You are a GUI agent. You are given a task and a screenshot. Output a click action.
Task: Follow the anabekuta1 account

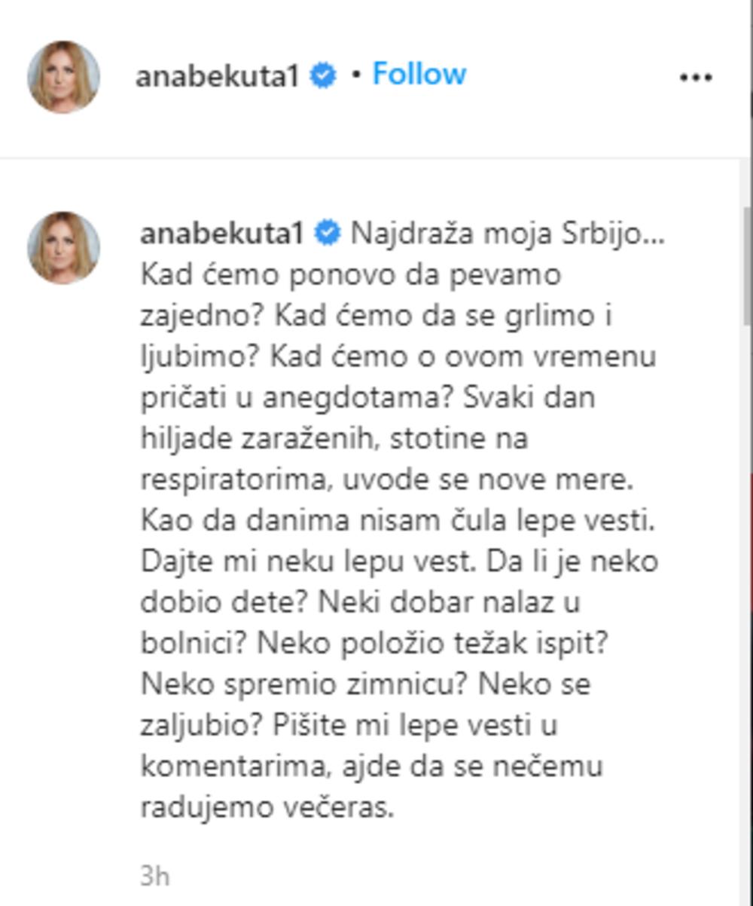click(x=419, y=75)
